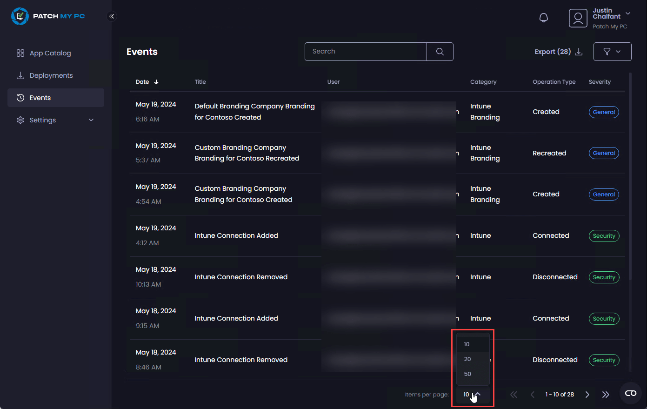Expand the Settings menu chevron
Image resolution: width=647 pixels, height=409 pixels.
91,120
